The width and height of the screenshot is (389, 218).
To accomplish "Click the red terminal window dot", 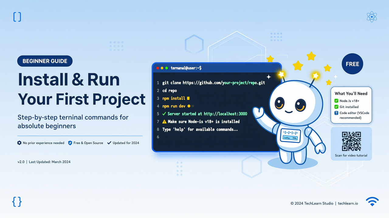I will [x=158, y=68].
